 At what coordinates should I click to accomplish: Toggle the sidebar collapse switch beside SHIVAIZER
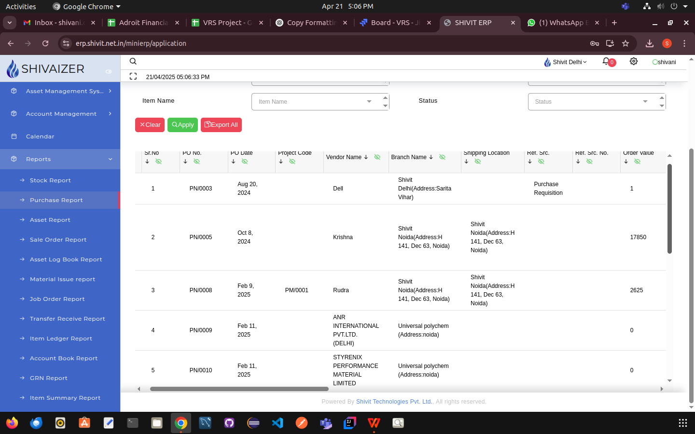[109, 71]
